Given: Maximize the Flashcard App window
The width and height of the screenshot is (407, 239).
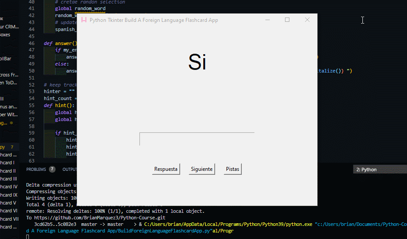Looking at the screenshot, I should point(287,20).
